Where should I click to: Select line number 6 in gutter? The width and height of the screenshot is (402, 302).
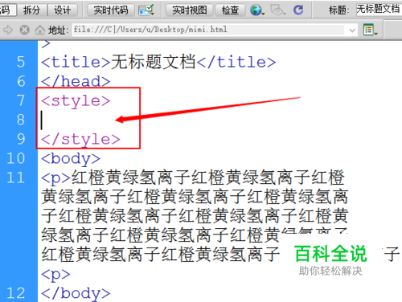point(21,81)
